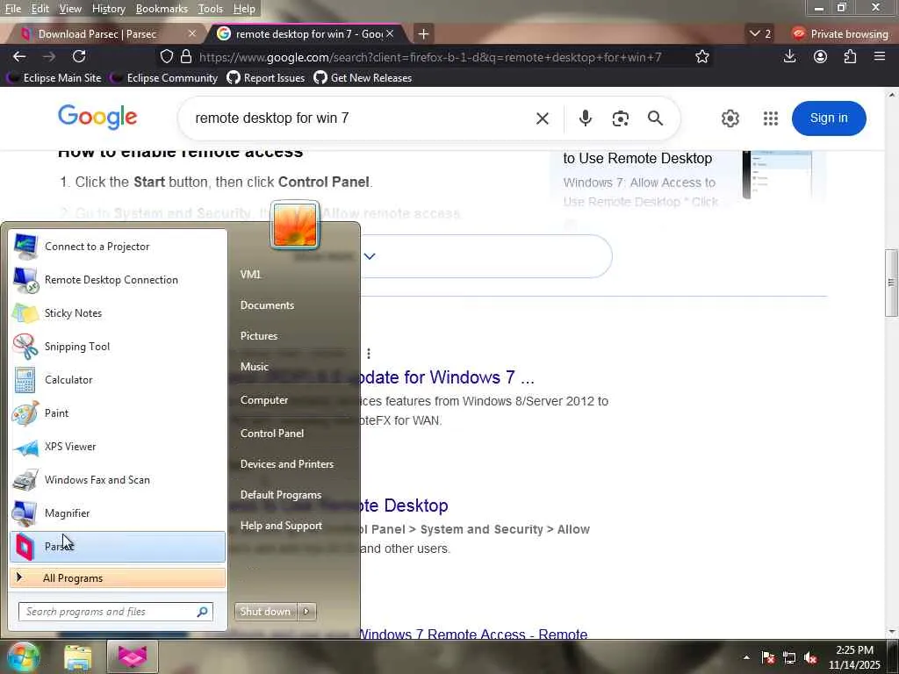Open Help and Support

tap(281, 526)
